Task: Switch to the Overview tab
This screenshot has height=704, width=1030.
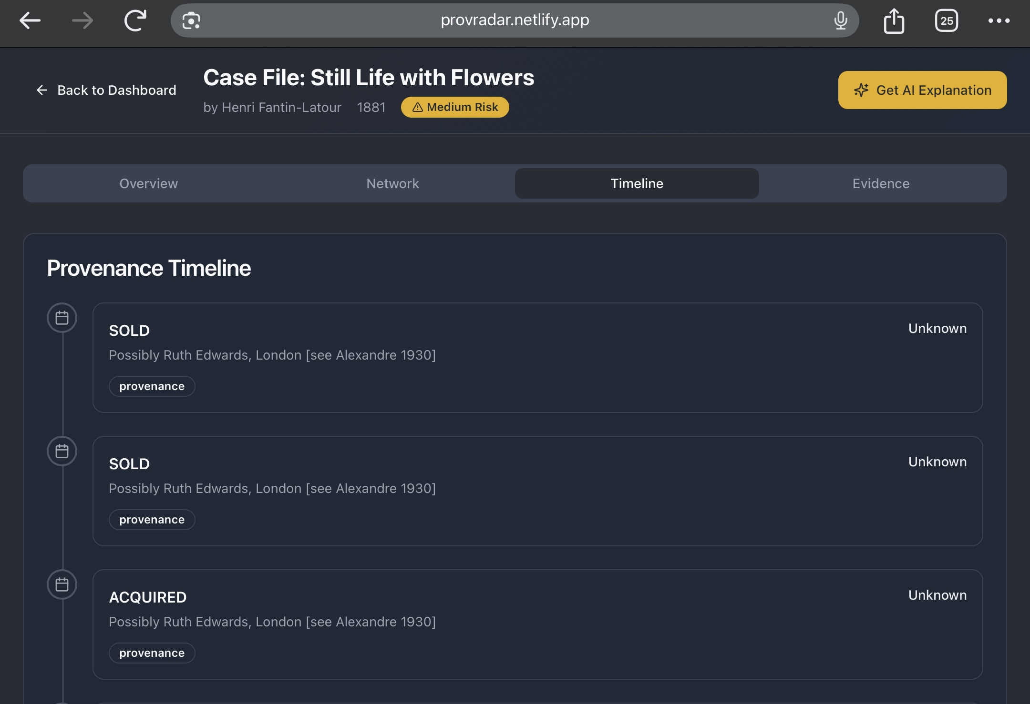Action: click(148, 183)
